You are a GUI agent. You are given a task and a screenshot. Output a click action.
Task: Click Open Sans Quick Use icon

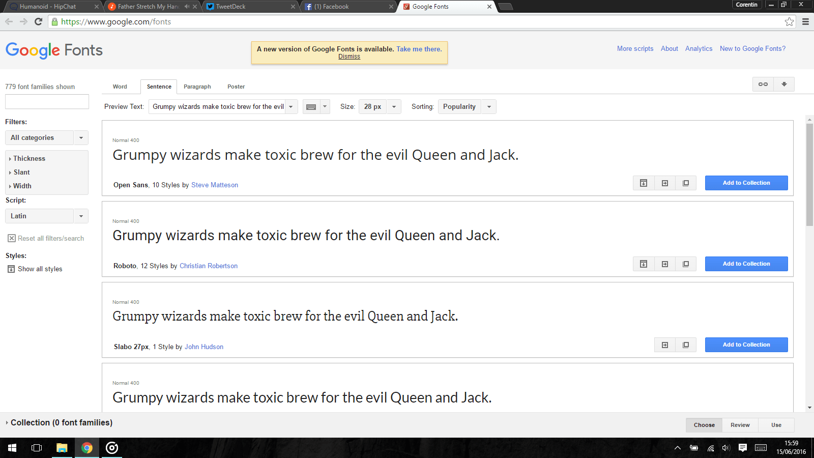pyautogui.click(x=664, y=183)
